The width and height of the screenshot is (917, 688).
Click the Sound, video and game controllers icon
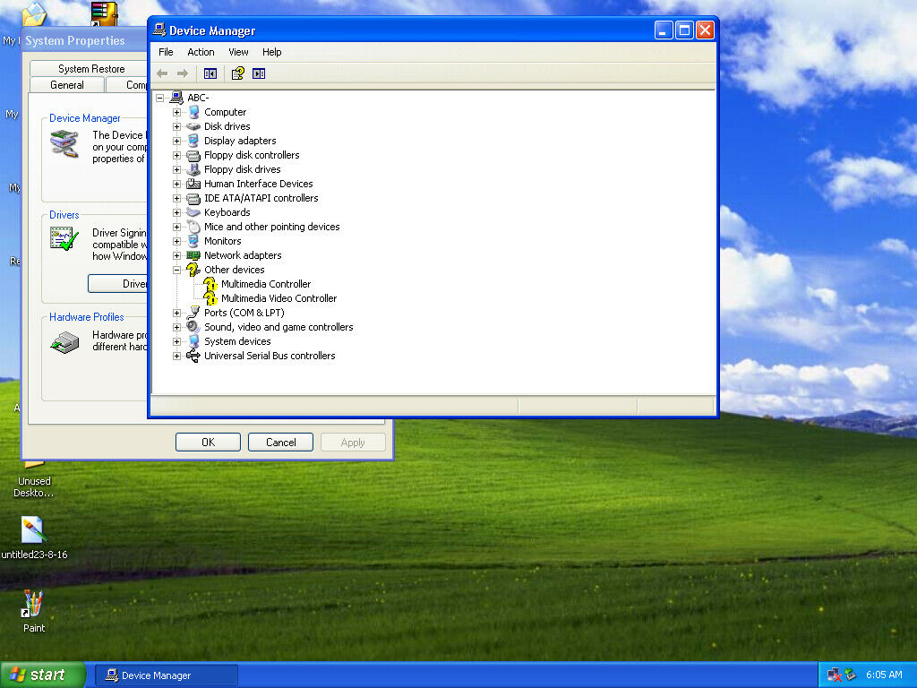(x=193, y=327)
